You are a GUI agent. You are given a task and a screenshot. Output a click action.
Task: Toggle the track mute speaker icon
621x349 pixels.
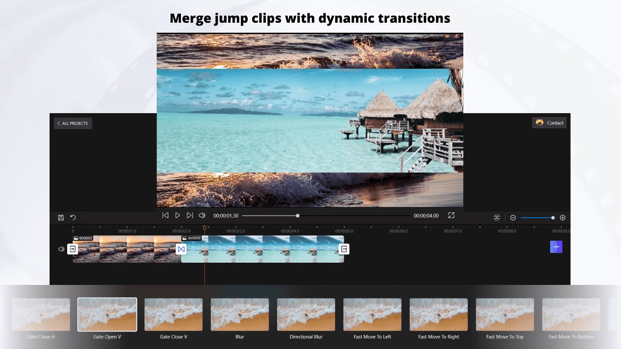coord(60,249)
